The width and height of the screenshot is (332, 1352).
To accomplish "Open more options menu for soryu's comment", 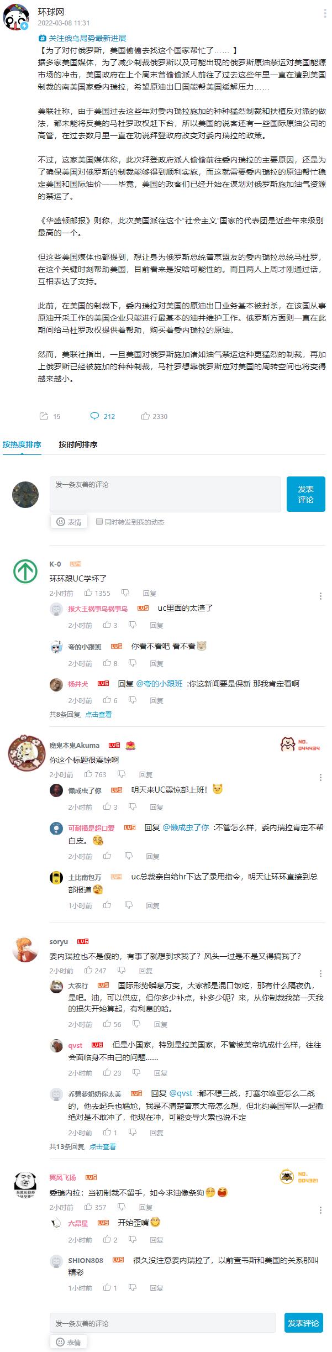I will coord(321,974).
